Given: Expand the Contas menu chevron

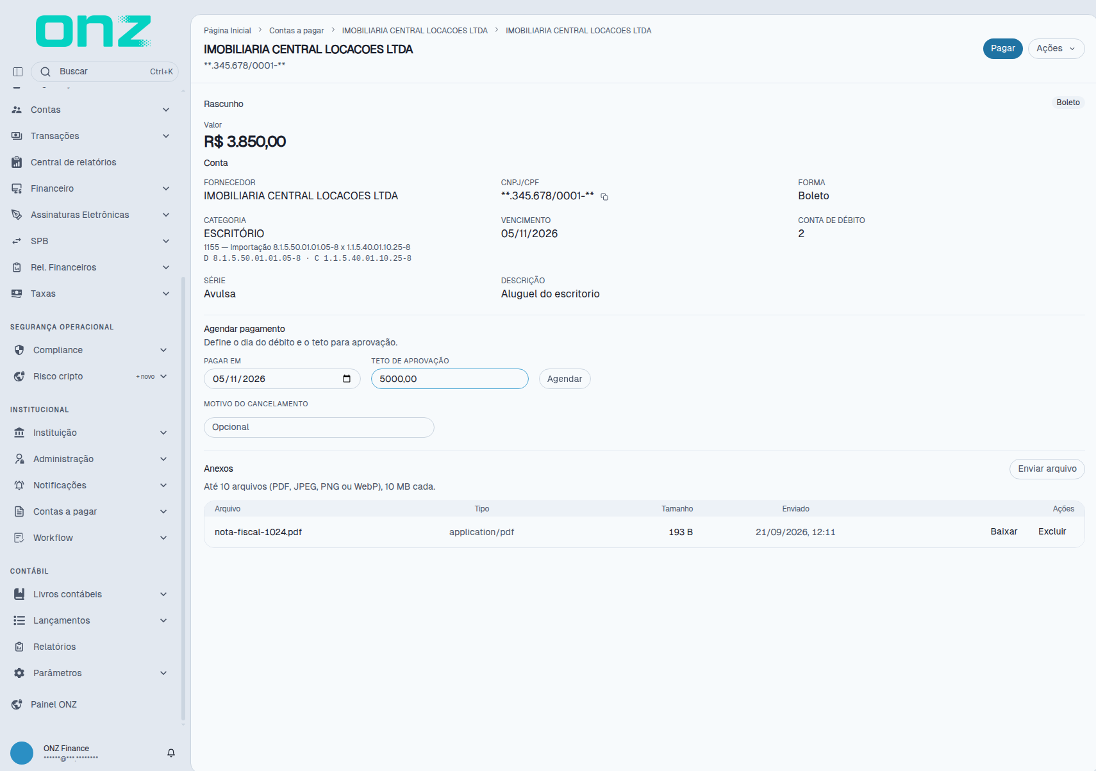Looking at the screenshot, I should pos(166,110).
